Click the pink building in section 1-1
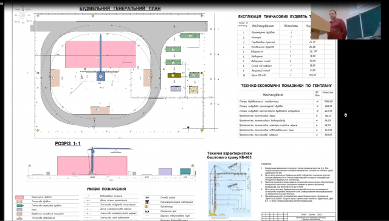The height and width of the screenshot is (221, 389). pos(92,166)
